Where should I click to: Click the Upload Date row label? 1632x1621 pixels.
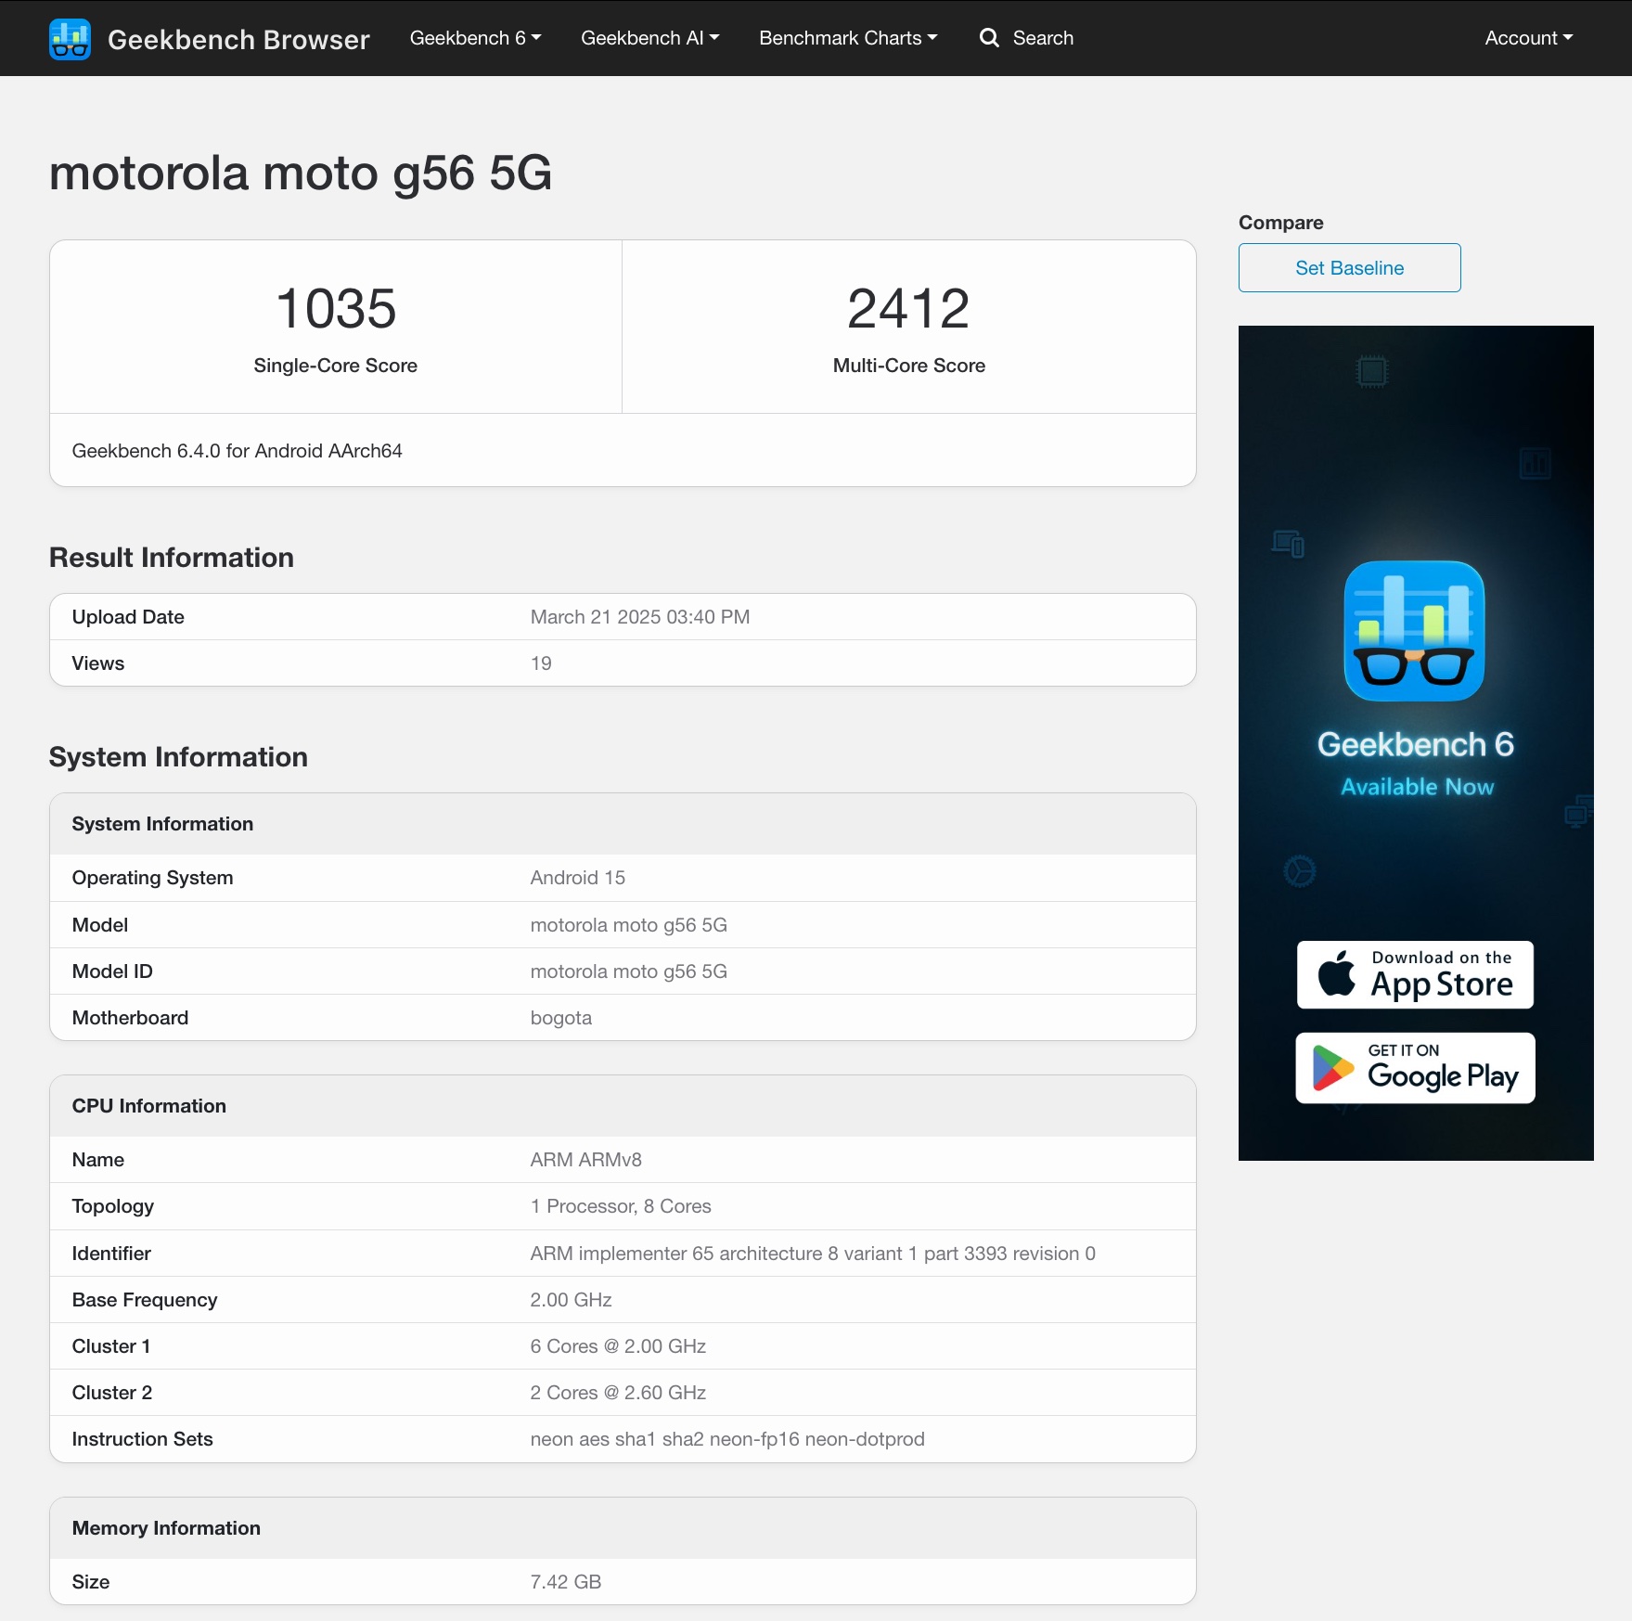tap(128, 617)
